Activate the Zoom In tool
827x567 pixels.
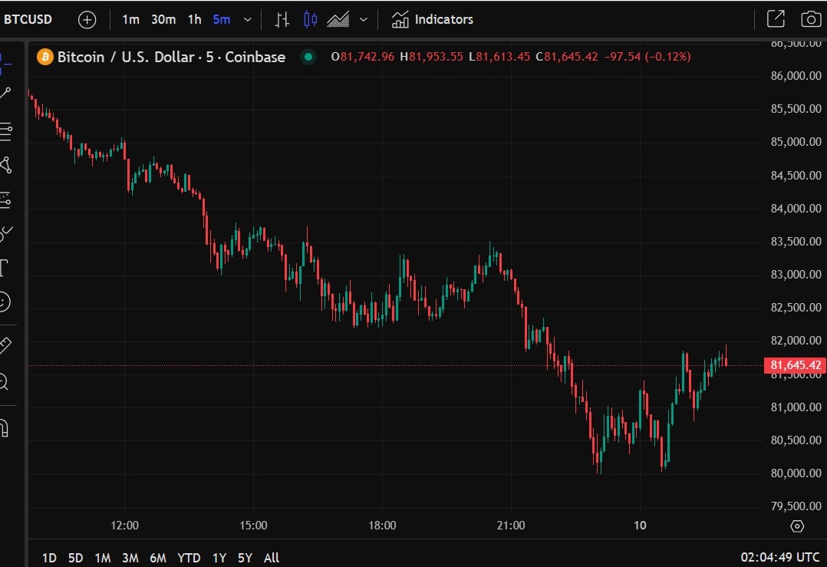[4, 381]
